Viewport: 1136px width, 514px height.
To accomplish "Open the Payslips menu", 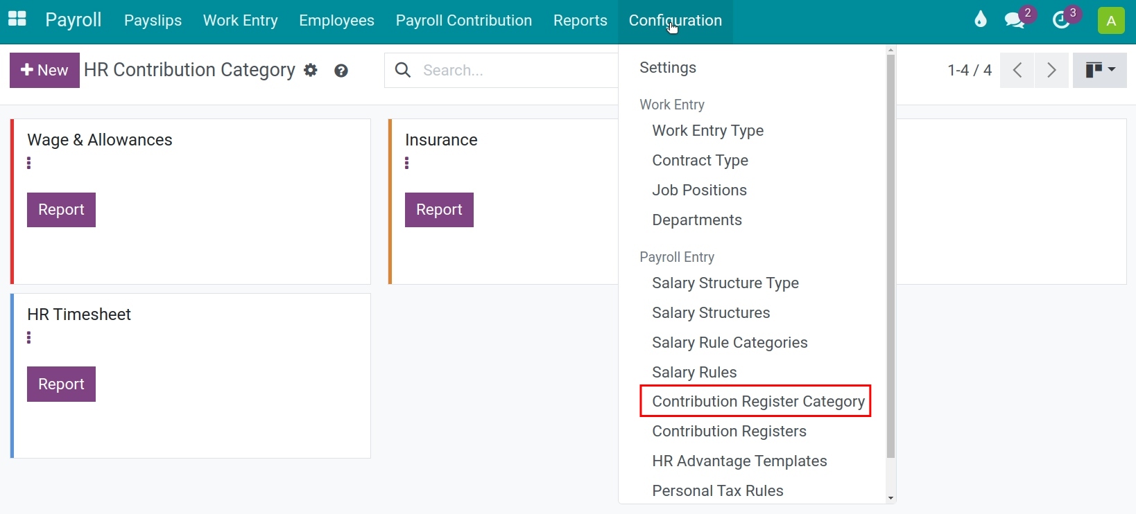I will coord(153,21).
